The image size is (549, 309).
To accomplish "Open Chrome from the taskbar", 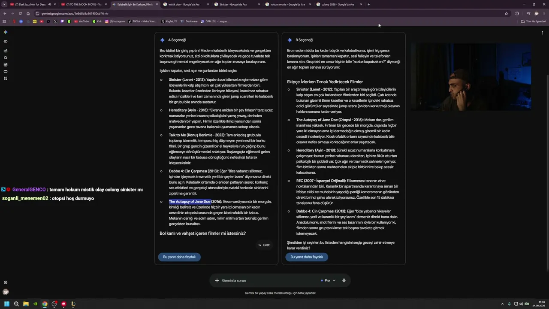I will [x=45, y=304].
